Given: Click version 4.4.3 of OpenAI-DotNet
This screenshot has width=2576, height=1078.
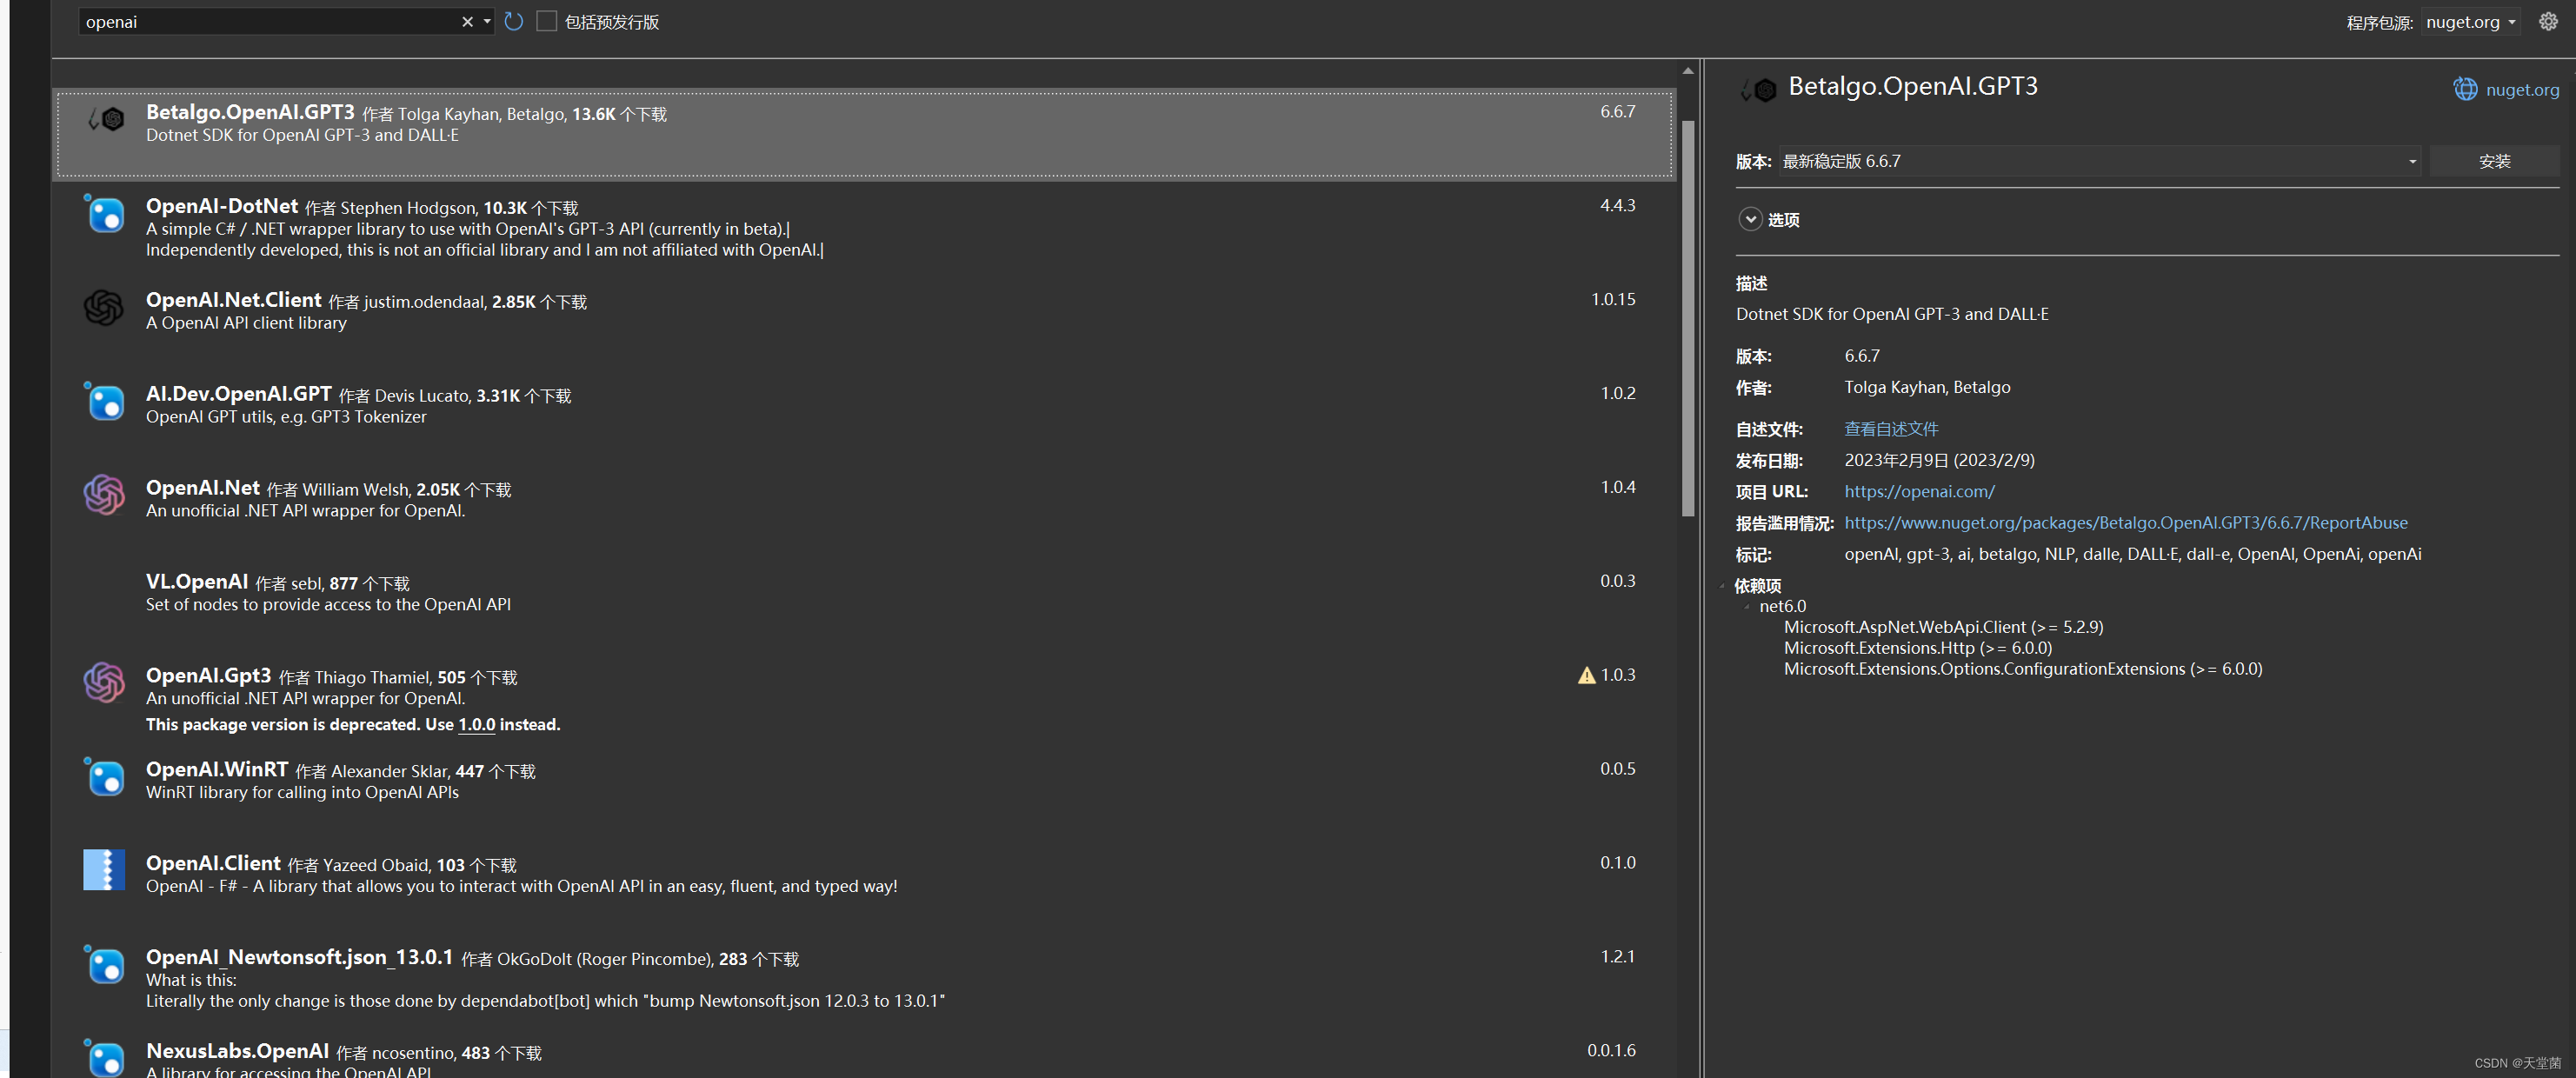Looking at the screenshot, I should pyautogui.click(x=1618, y=206).
